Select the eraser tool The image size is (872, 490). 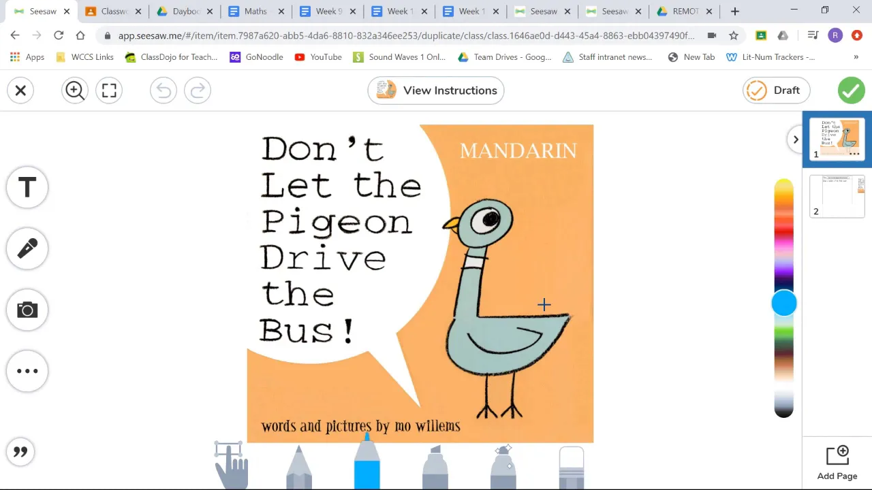572,468
